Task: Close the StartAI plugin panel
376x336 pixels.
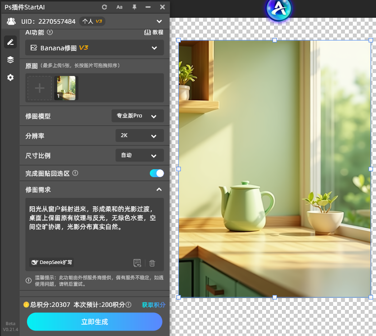Action: coord(162,7)
